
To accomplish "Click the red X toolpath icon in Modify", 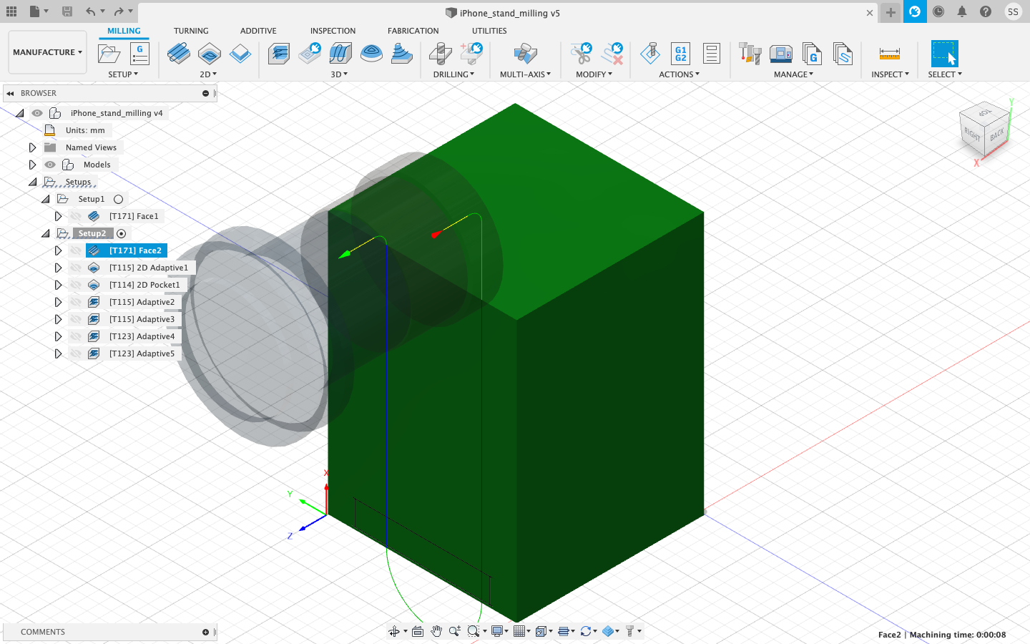I will point(612,54).
